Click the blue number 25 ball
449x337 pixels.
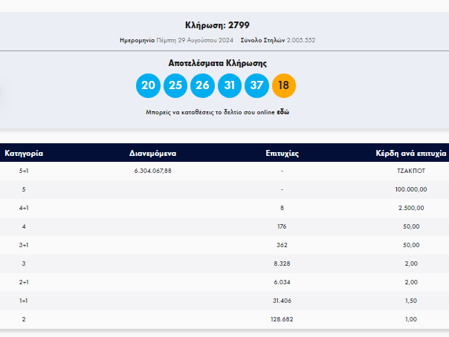tap(175, 85)
